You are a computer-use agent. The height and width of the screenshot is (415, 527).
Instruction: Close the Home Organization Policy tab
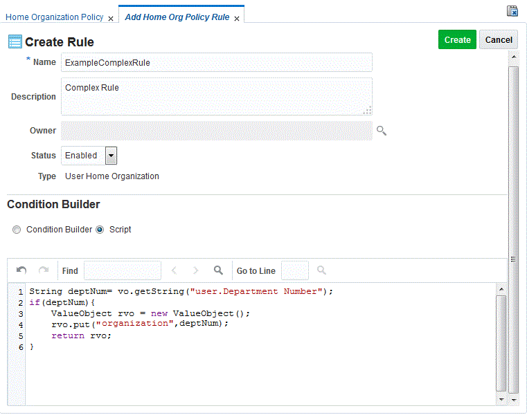[x=111, y=19]
